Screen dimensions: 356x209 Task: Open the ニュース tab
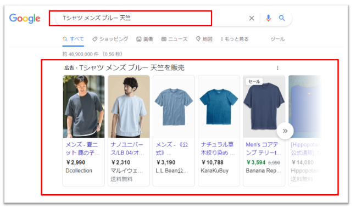click(174, 39)
